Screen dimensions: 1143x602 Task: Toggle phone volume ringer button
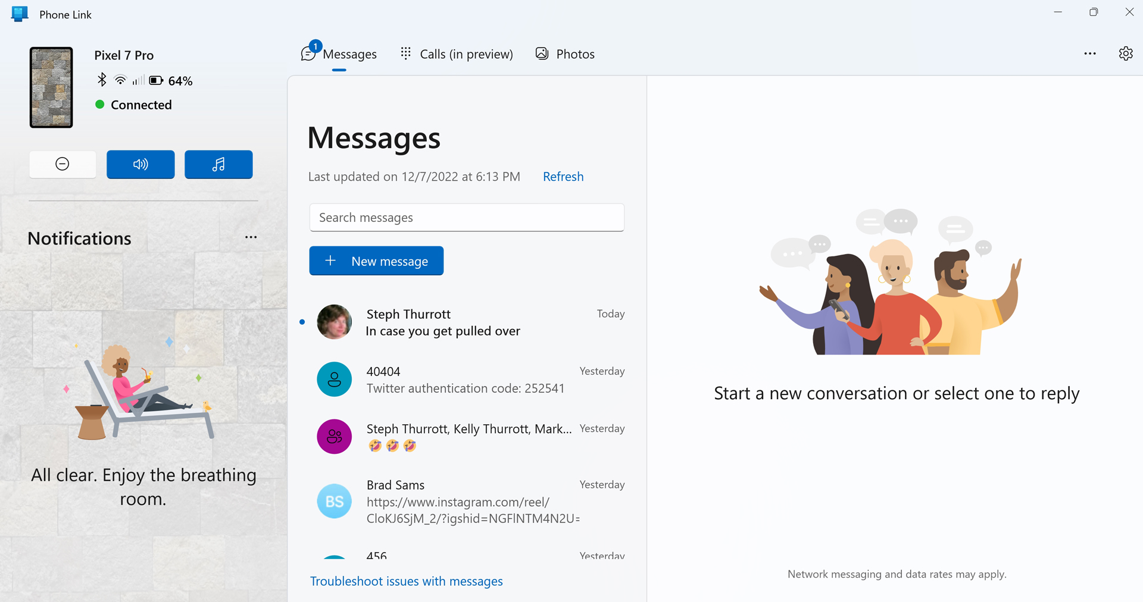point(140,164)
